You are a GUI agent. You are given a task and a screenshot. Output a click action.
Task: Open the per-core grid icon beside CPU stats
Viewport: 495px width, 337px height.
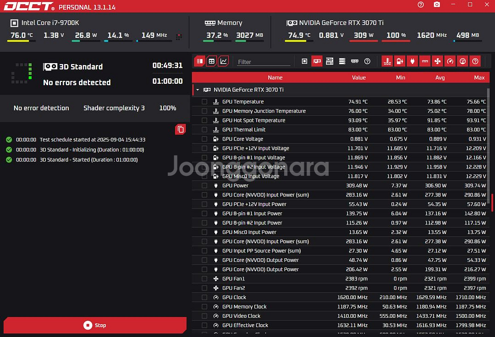tap(179, 37)
